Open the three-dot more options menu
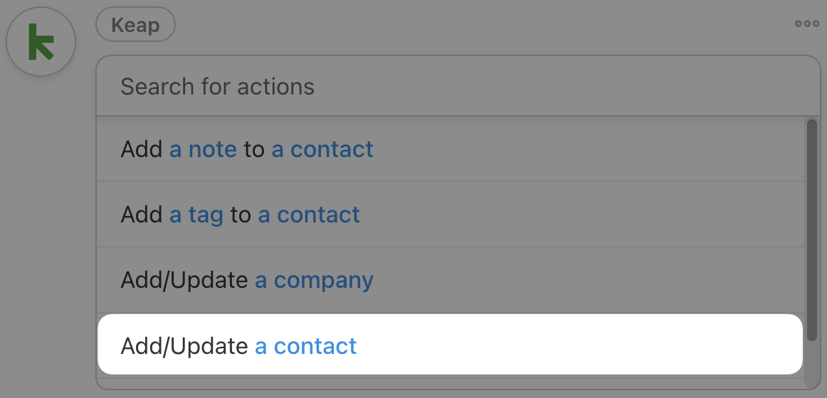Screen dimensions: 827x398 (x=807, y=23)
